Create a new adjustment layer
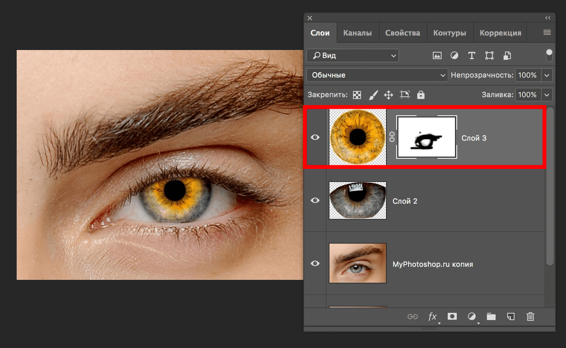The width and height of the screenshot is (566, 348). pyautogui.click(x=472, y=316)
